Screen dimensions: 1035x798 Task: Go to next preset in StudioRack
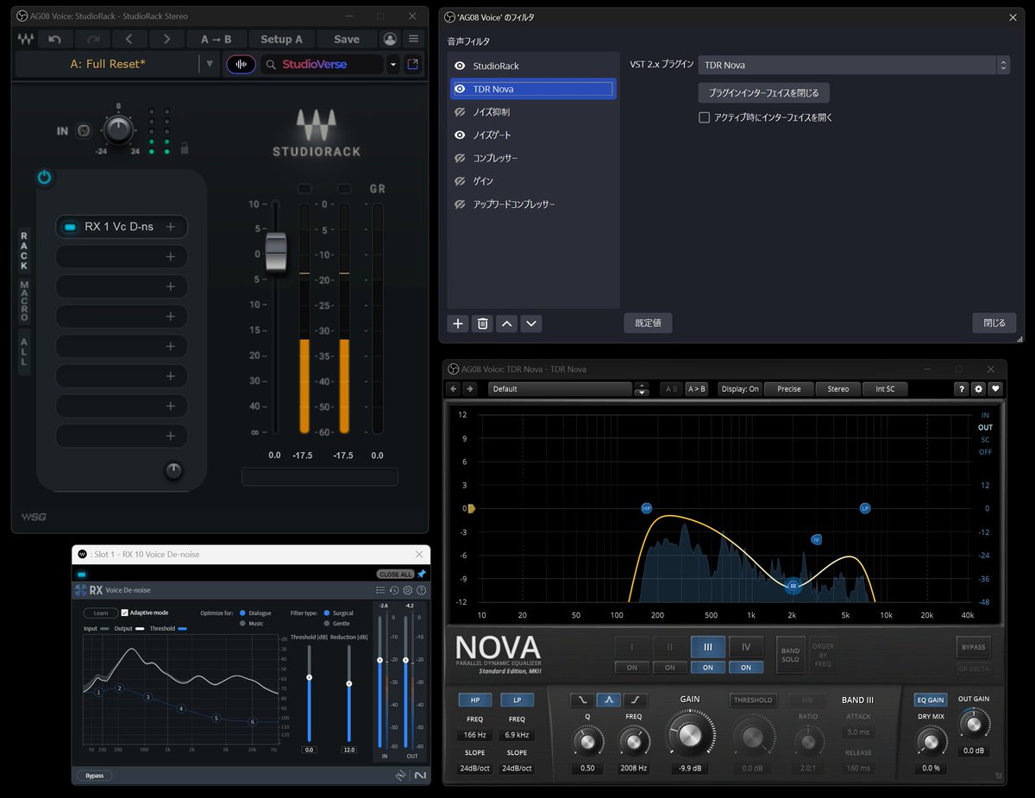pyautogui.click(x=166, y=39)
